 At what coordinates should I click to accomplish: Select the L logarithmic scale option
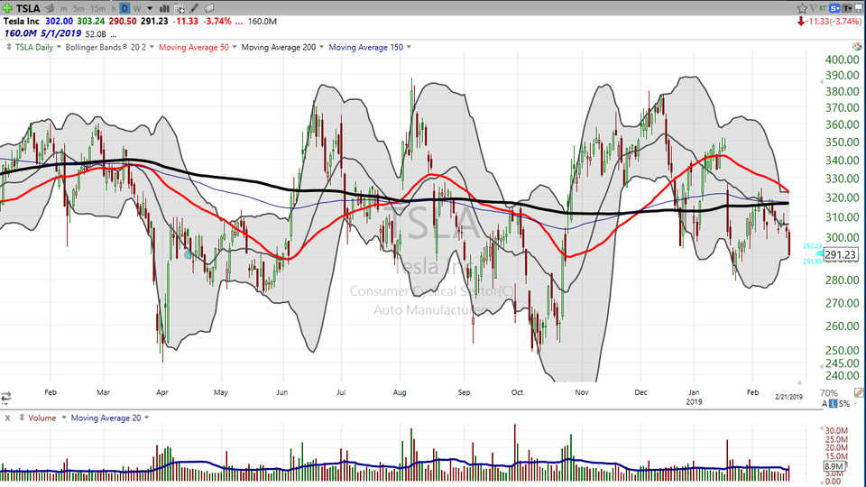833,404
